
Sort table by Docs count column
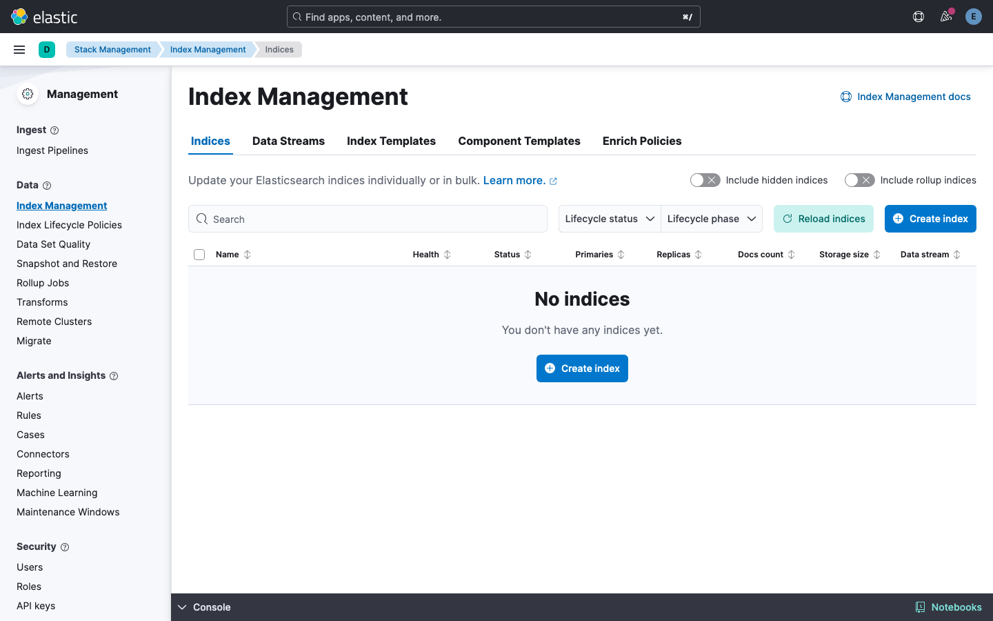click(766, 255)
